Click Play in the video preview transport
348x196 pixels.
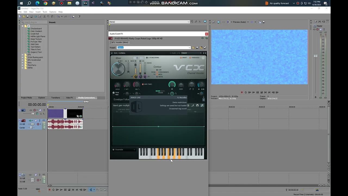click(x=254, y=92)
